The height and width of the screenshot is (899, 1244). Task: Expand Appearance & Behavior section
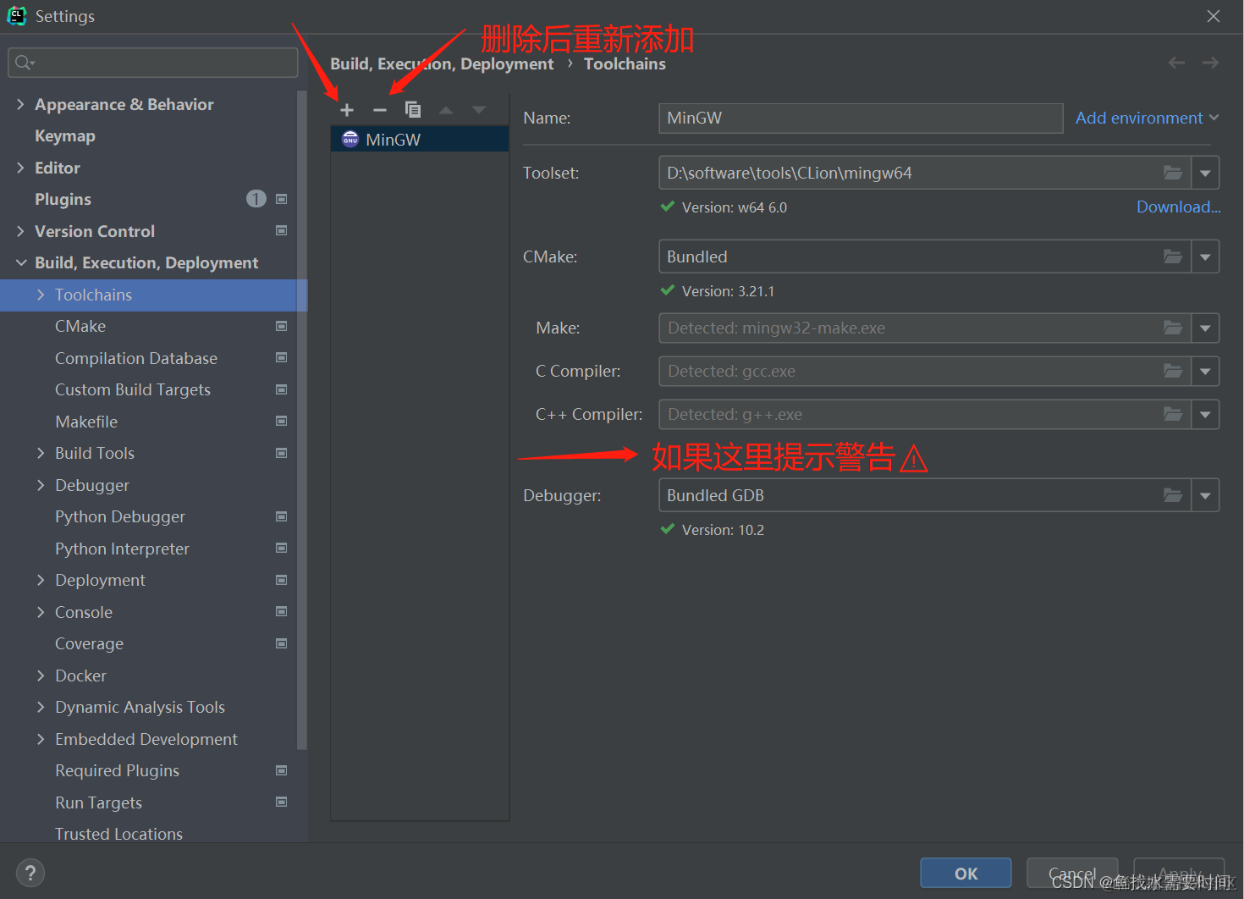pyautogui.click(x=20, y=104)
